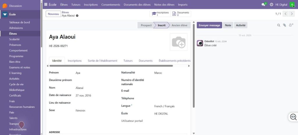
Task: Open the conversations messages icon
Action: tap(264, 5)
